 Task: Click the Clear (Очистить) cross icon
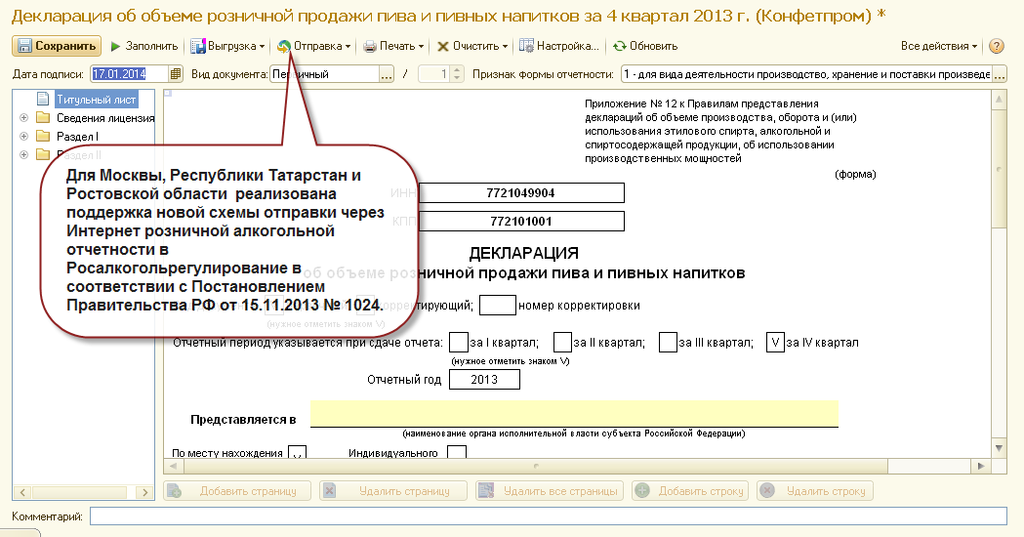(443, 47)
